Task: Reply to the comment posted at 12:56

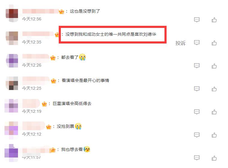Action: 197,20
